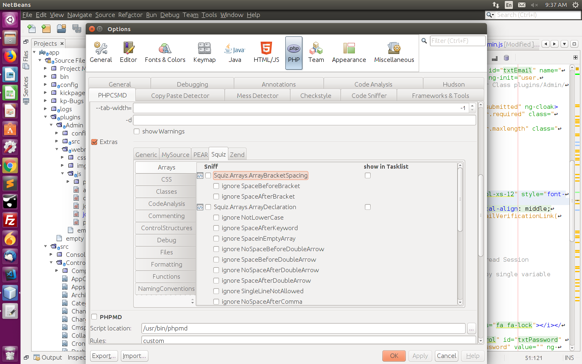Open LibreOffice Calc from the dock
Screen dimensions: 582x364
pyautogui.click(x=10, y=93)
